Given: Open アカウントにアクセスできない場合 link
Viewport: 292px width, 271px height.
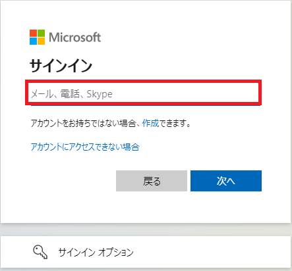Looking at the screenshot, I should 85,147.
